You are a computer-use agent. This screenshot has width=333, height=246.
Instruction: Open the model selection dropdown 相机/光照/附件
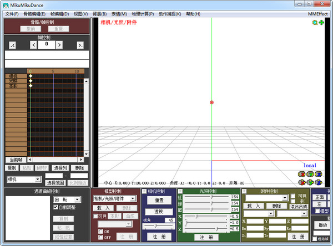coord(114,198)
